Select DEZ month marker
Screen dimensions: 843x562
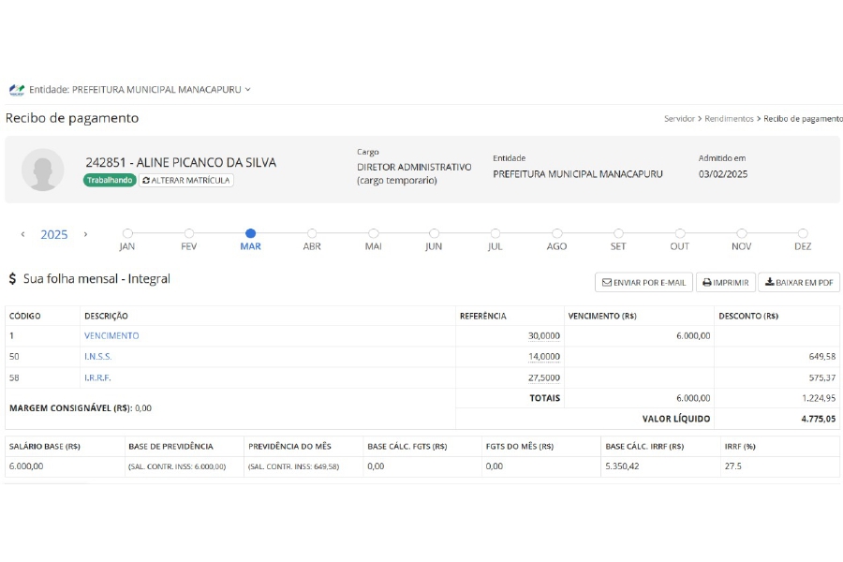coord(803,233)
